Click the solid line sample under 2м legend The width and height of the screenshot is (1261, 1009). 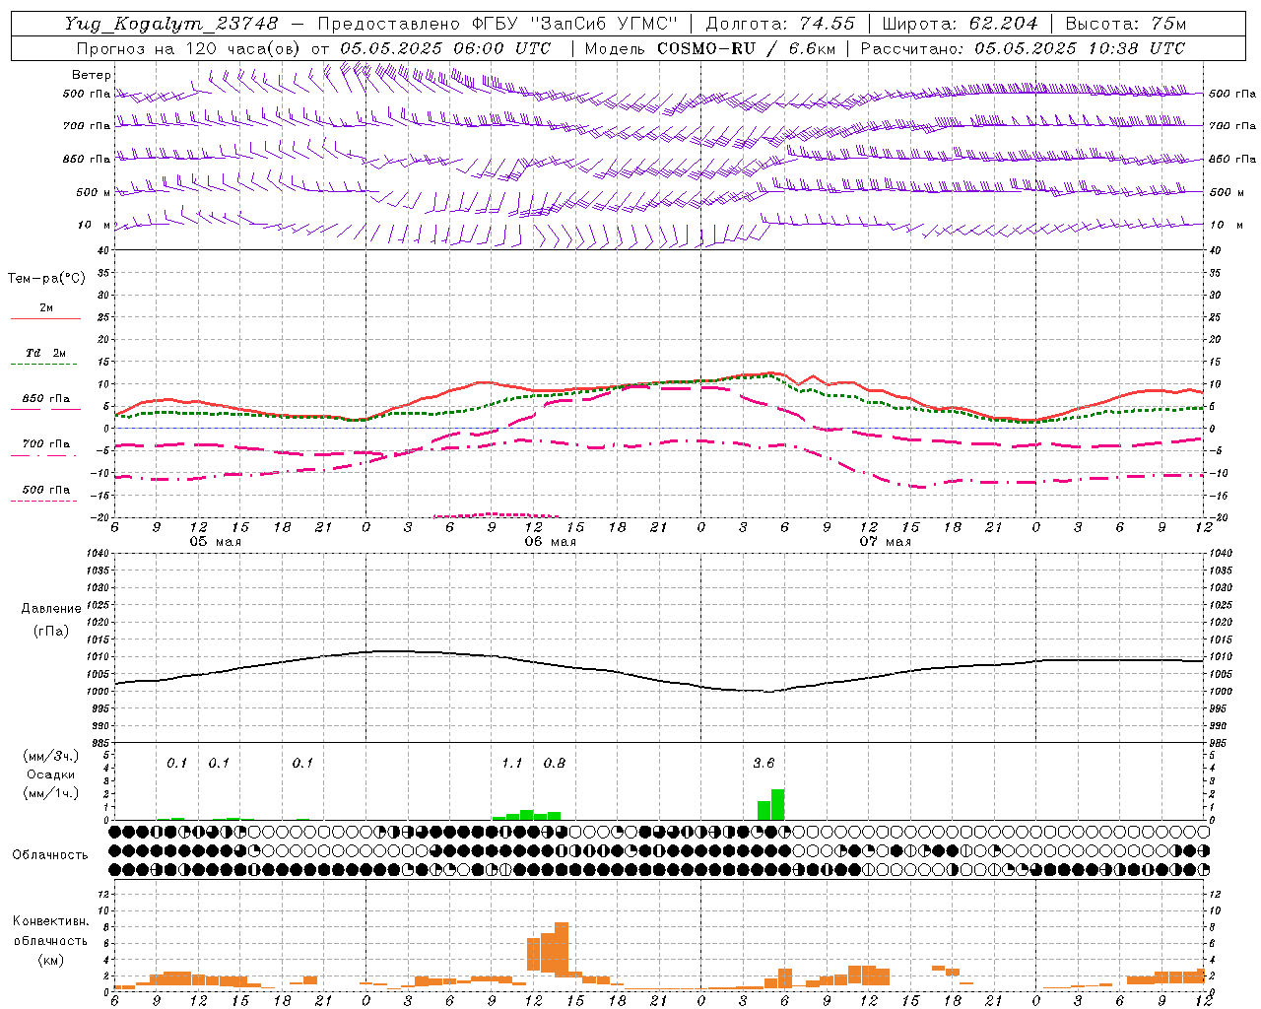click(x=45, y=318)
